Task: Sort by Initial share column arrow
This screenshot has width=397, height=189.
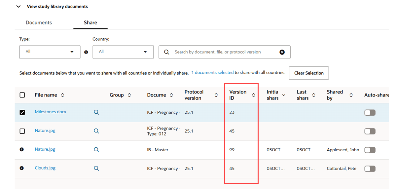Action: 283,95
